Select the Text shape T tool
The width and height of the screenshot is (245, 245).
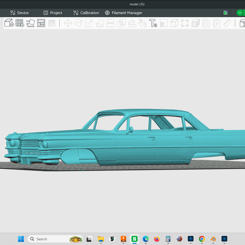pos(153,23)
